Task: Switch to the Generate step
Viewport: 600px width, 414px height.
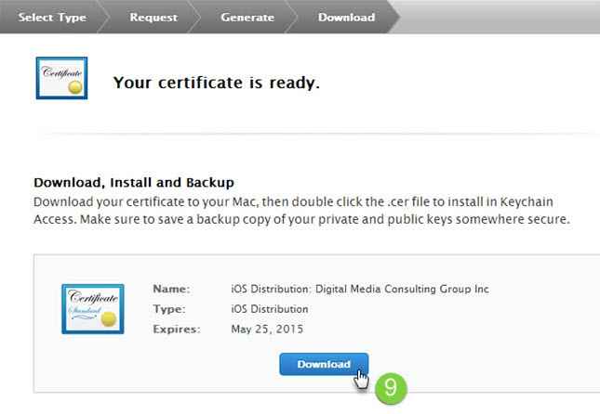Action: (247, 17)
